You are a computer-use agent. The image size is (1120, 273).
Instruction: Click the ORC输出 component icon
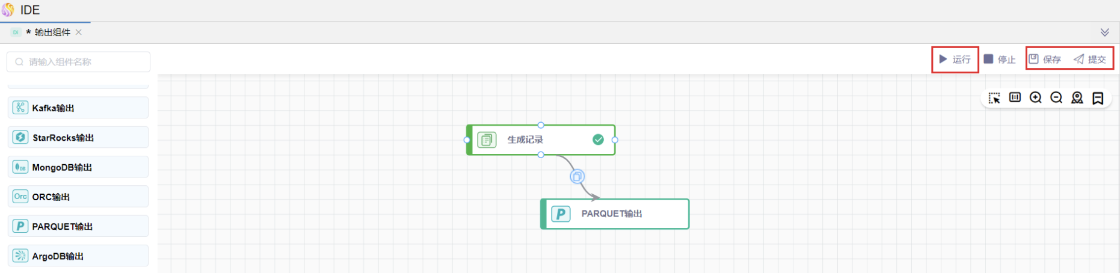20,197
